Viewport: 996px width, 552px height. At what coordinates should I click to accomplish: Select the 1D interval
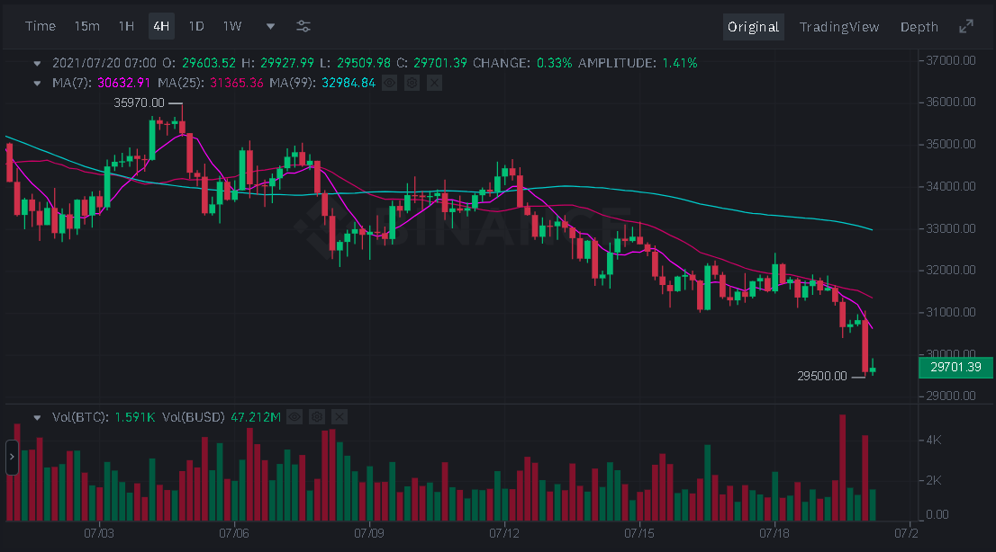pos(196,26)
